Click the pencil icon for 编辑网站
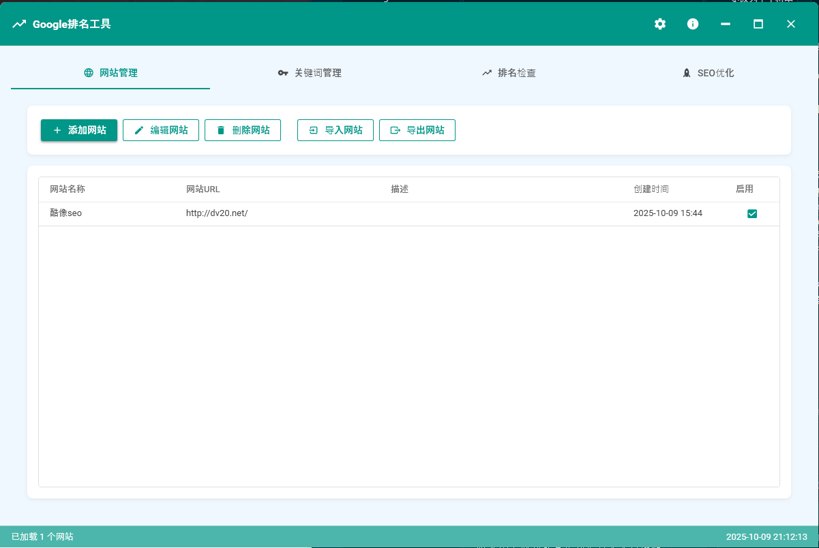This screenshot has height=548, width=819. [139, 130]
